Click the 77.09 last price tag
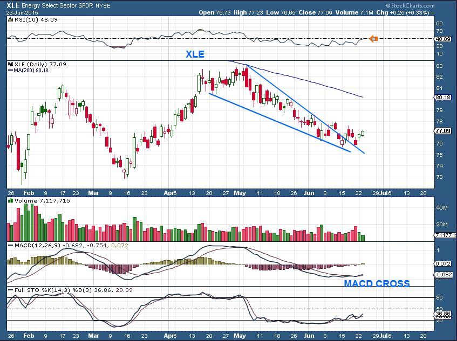 click(x=443, y=131)
